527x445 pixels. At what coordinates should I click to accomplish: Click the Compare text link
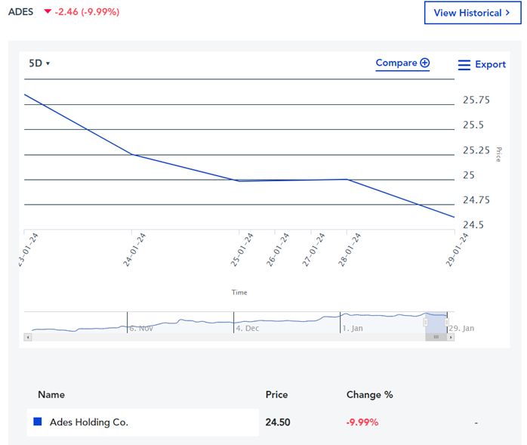[396, 63]
